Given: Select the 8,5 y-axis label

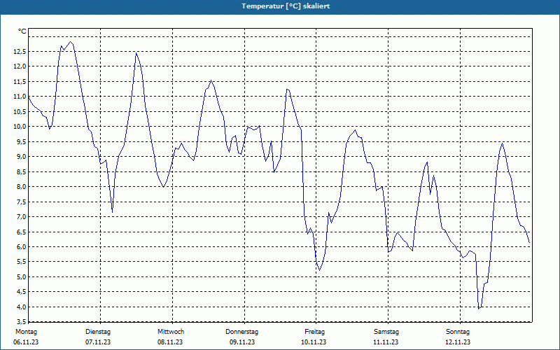Looking at the screenshot, I should pyautogui.click(x=21, y=171).
